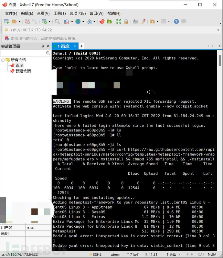Launch Xftp via the red swirl icon
Viewport: 223px width, 258px height.
pos(102,21)
